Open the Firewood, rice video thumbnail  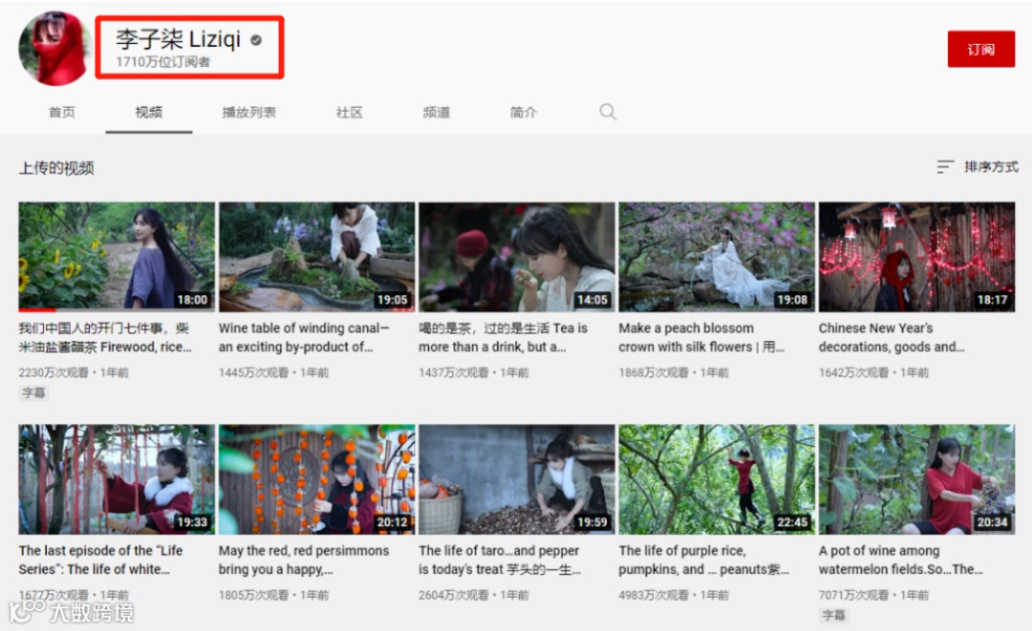click(x=117, y=257)
